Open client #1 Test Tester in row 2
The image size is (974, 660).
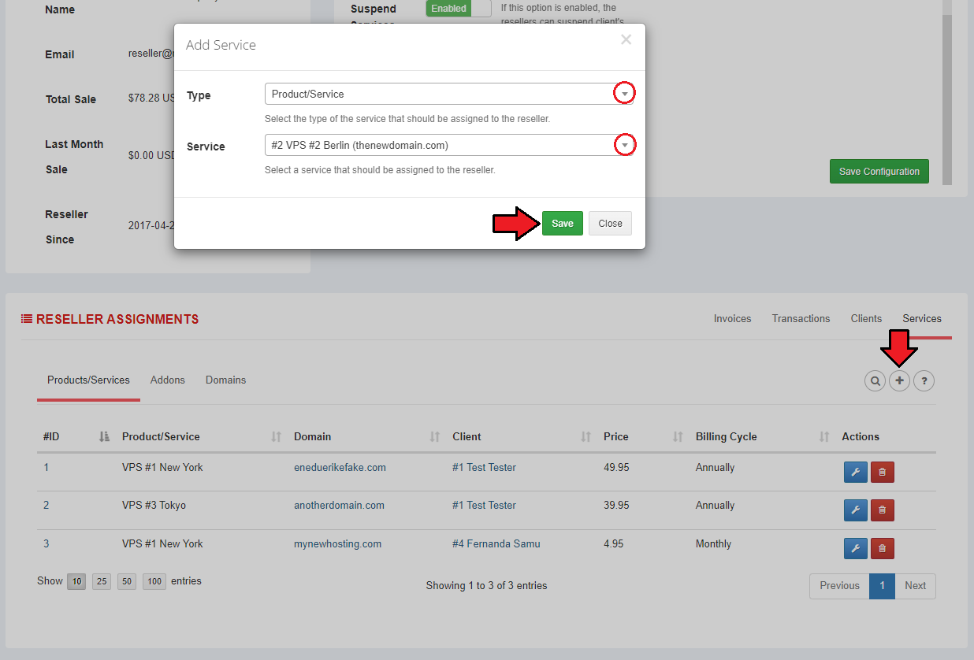(x=484, y=505)
